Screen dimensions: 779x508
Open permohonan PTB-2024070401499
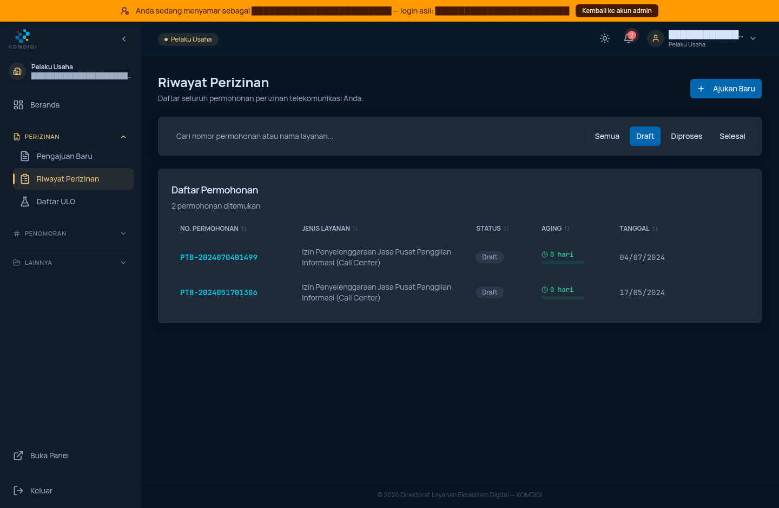coord(219,257)
